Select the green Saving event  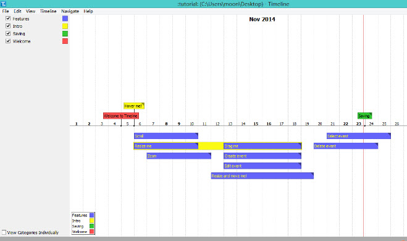(x=364, y=116)
